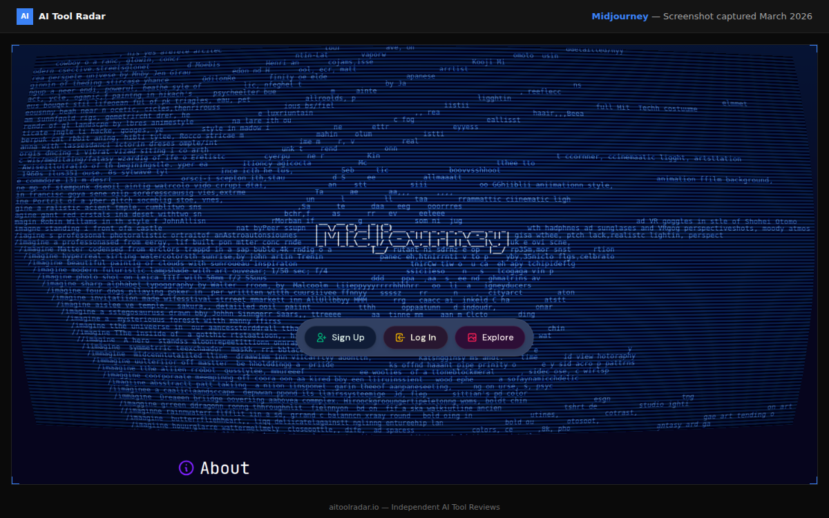The height and width of the screenshot is (518, 829).
Task: Select the green add-user icon on Sign Up
Action: click(x=321, y=337)
